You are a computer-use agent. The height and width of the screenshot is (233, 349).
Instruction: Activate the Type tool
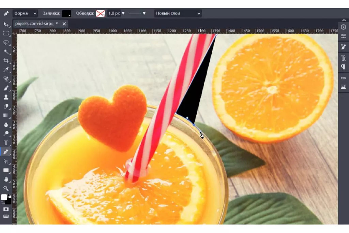click(x=6, y=143)
